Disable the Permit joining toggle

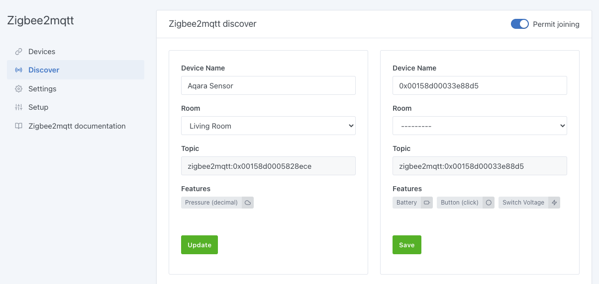[x=519, y=24]
